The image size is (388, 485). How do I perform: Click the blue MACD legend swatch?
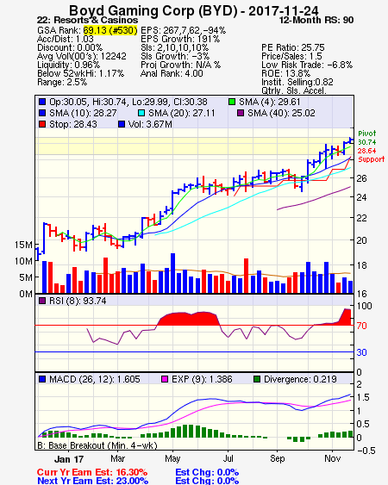coord(42,379)
